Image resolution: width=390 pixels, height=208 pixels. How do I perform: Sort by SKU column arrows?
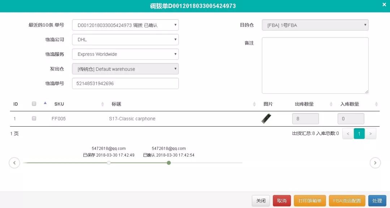(103, 104)
